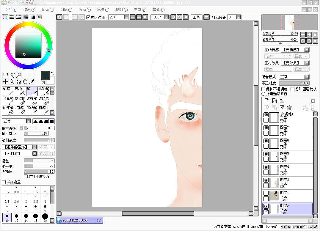
Task: Select the 指定选取来源 radio option
Action: 263,94
